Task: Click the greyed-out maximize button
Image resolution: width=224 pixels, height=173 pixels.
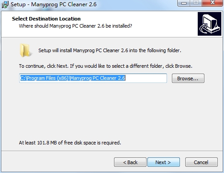Action: pos(196,3)
